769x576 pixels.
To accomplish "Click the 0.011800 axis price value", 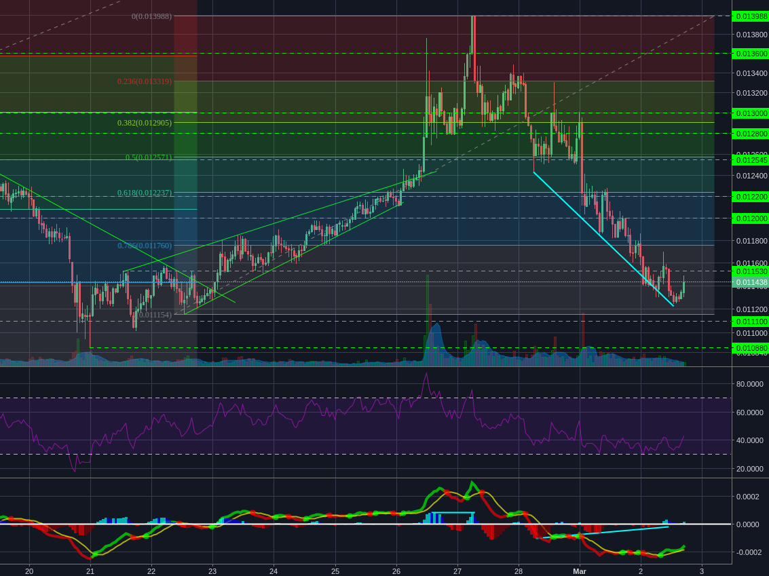I will pyautogui.click(x=751, y=241).
